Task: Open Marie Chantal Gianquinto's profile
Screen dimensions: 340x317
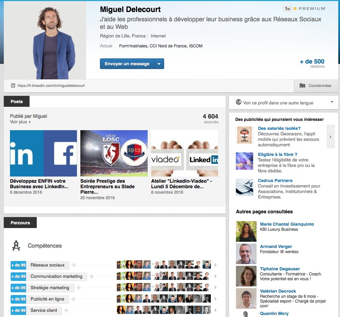Action: pos(287,224)
